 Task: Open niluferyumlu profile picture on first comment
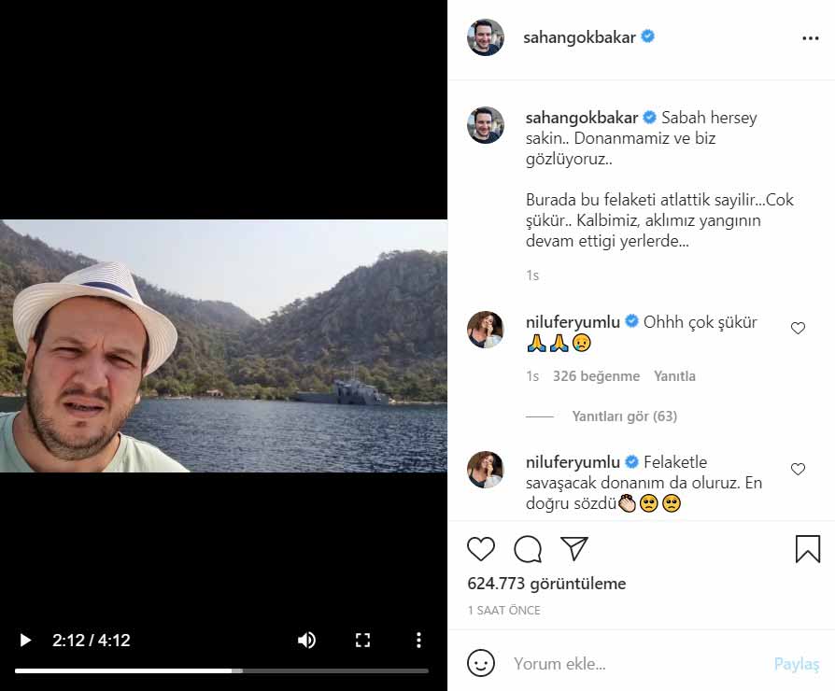pos(486,330)
